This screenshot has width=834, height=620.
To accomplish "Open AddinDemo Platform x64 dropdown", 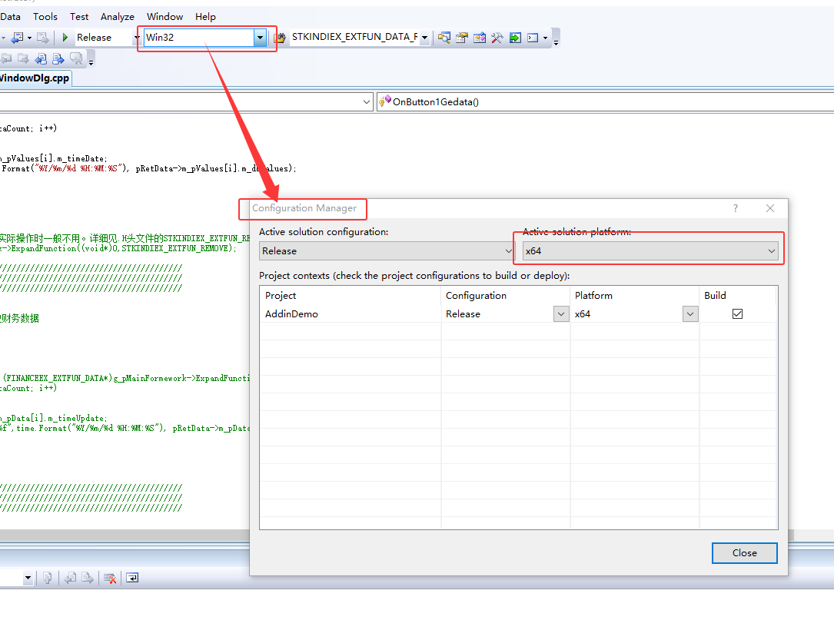I will (x=689, y=313).
